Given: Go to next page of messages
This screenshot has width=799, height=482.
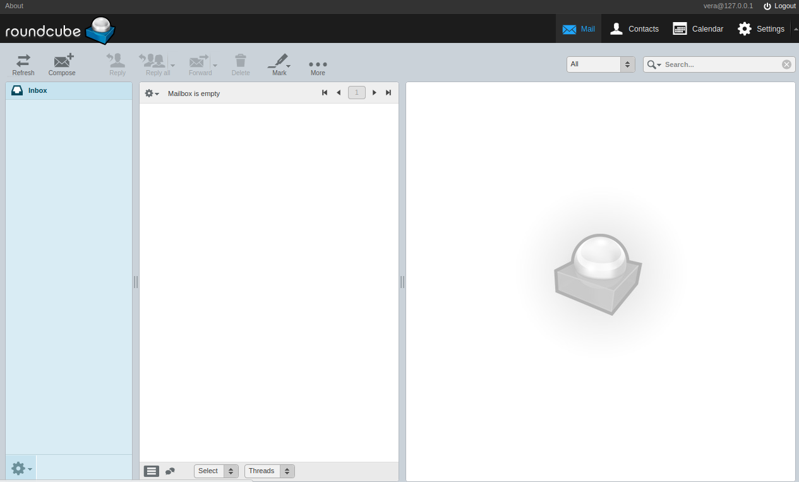Looking at the screenshot, I should coord(375,93).
